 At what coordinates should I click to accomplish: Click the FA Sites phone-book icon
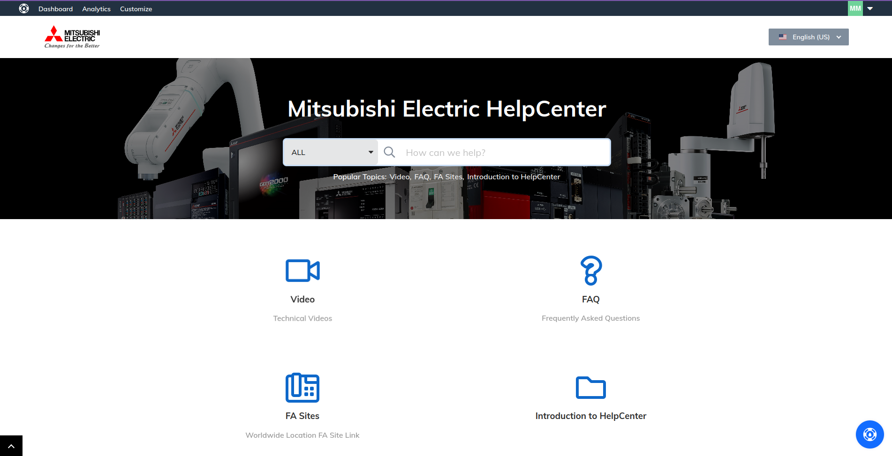coord(302,388)
